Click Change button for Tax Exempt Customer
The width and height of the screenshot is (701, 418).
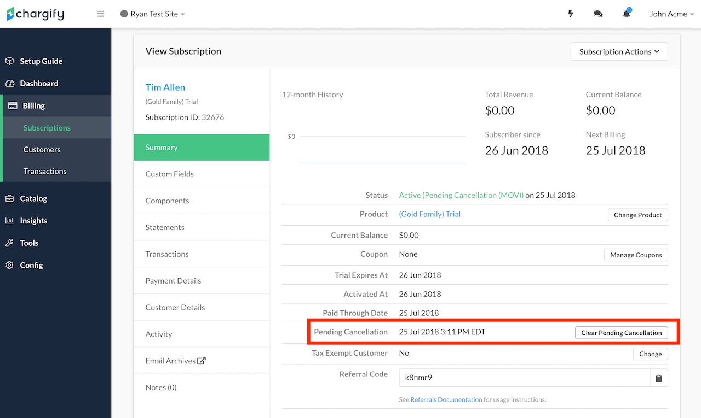(650, 354)
